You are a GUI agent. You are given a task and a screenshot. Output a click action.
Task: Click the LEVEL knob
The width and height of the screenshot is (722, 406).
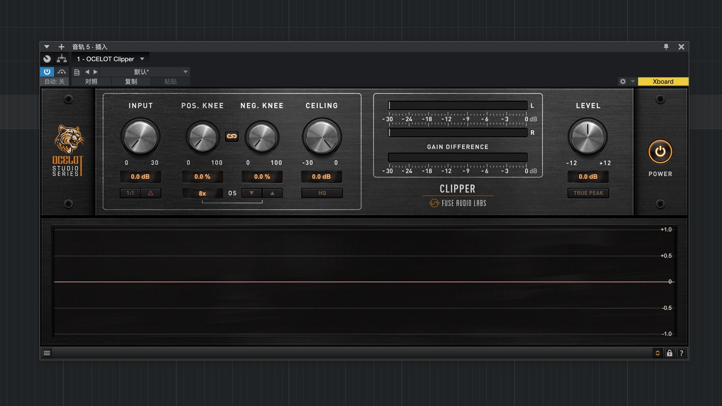point(588,136)
